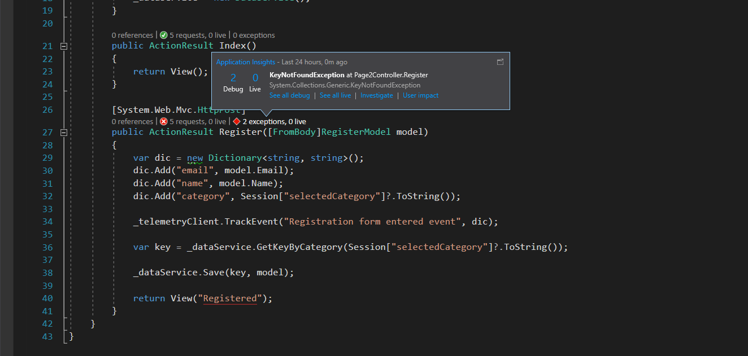Click the new keyword with green squiggle
Image resolution: width=748 pixels, height=356 pixels.
pos(195,158)
